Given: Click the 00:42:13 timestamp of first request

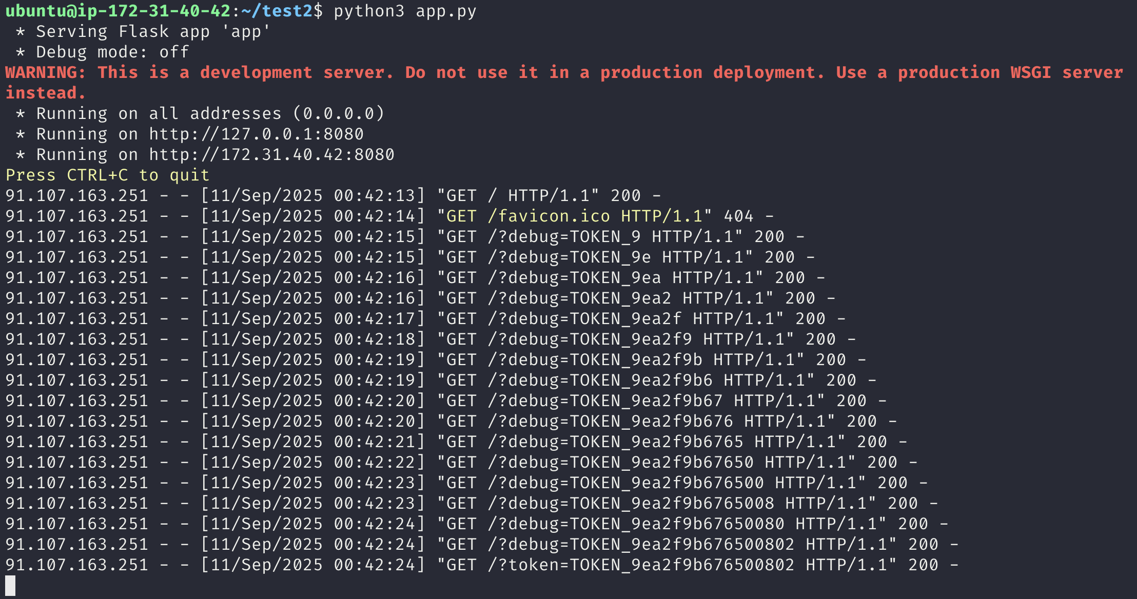Looking at the screenshot, I should tap(374, 196).
